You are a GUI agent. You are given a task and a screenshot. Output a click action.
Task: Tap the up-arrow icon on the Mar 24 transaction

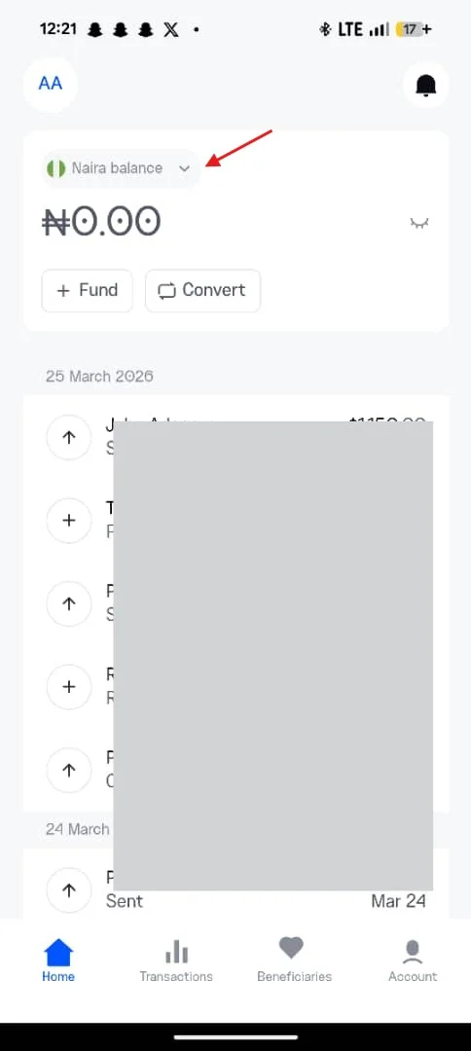[x=68, y=889]
